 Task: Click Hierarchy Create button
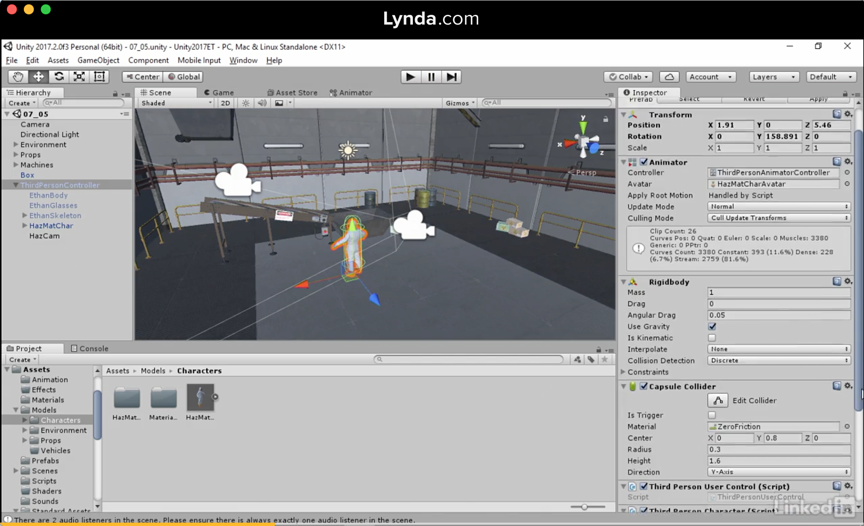coord(22,103)
